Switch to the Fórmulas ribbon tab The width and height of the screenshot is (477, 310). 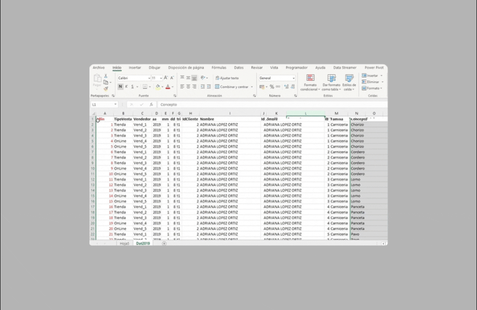(x=219, y=68)
